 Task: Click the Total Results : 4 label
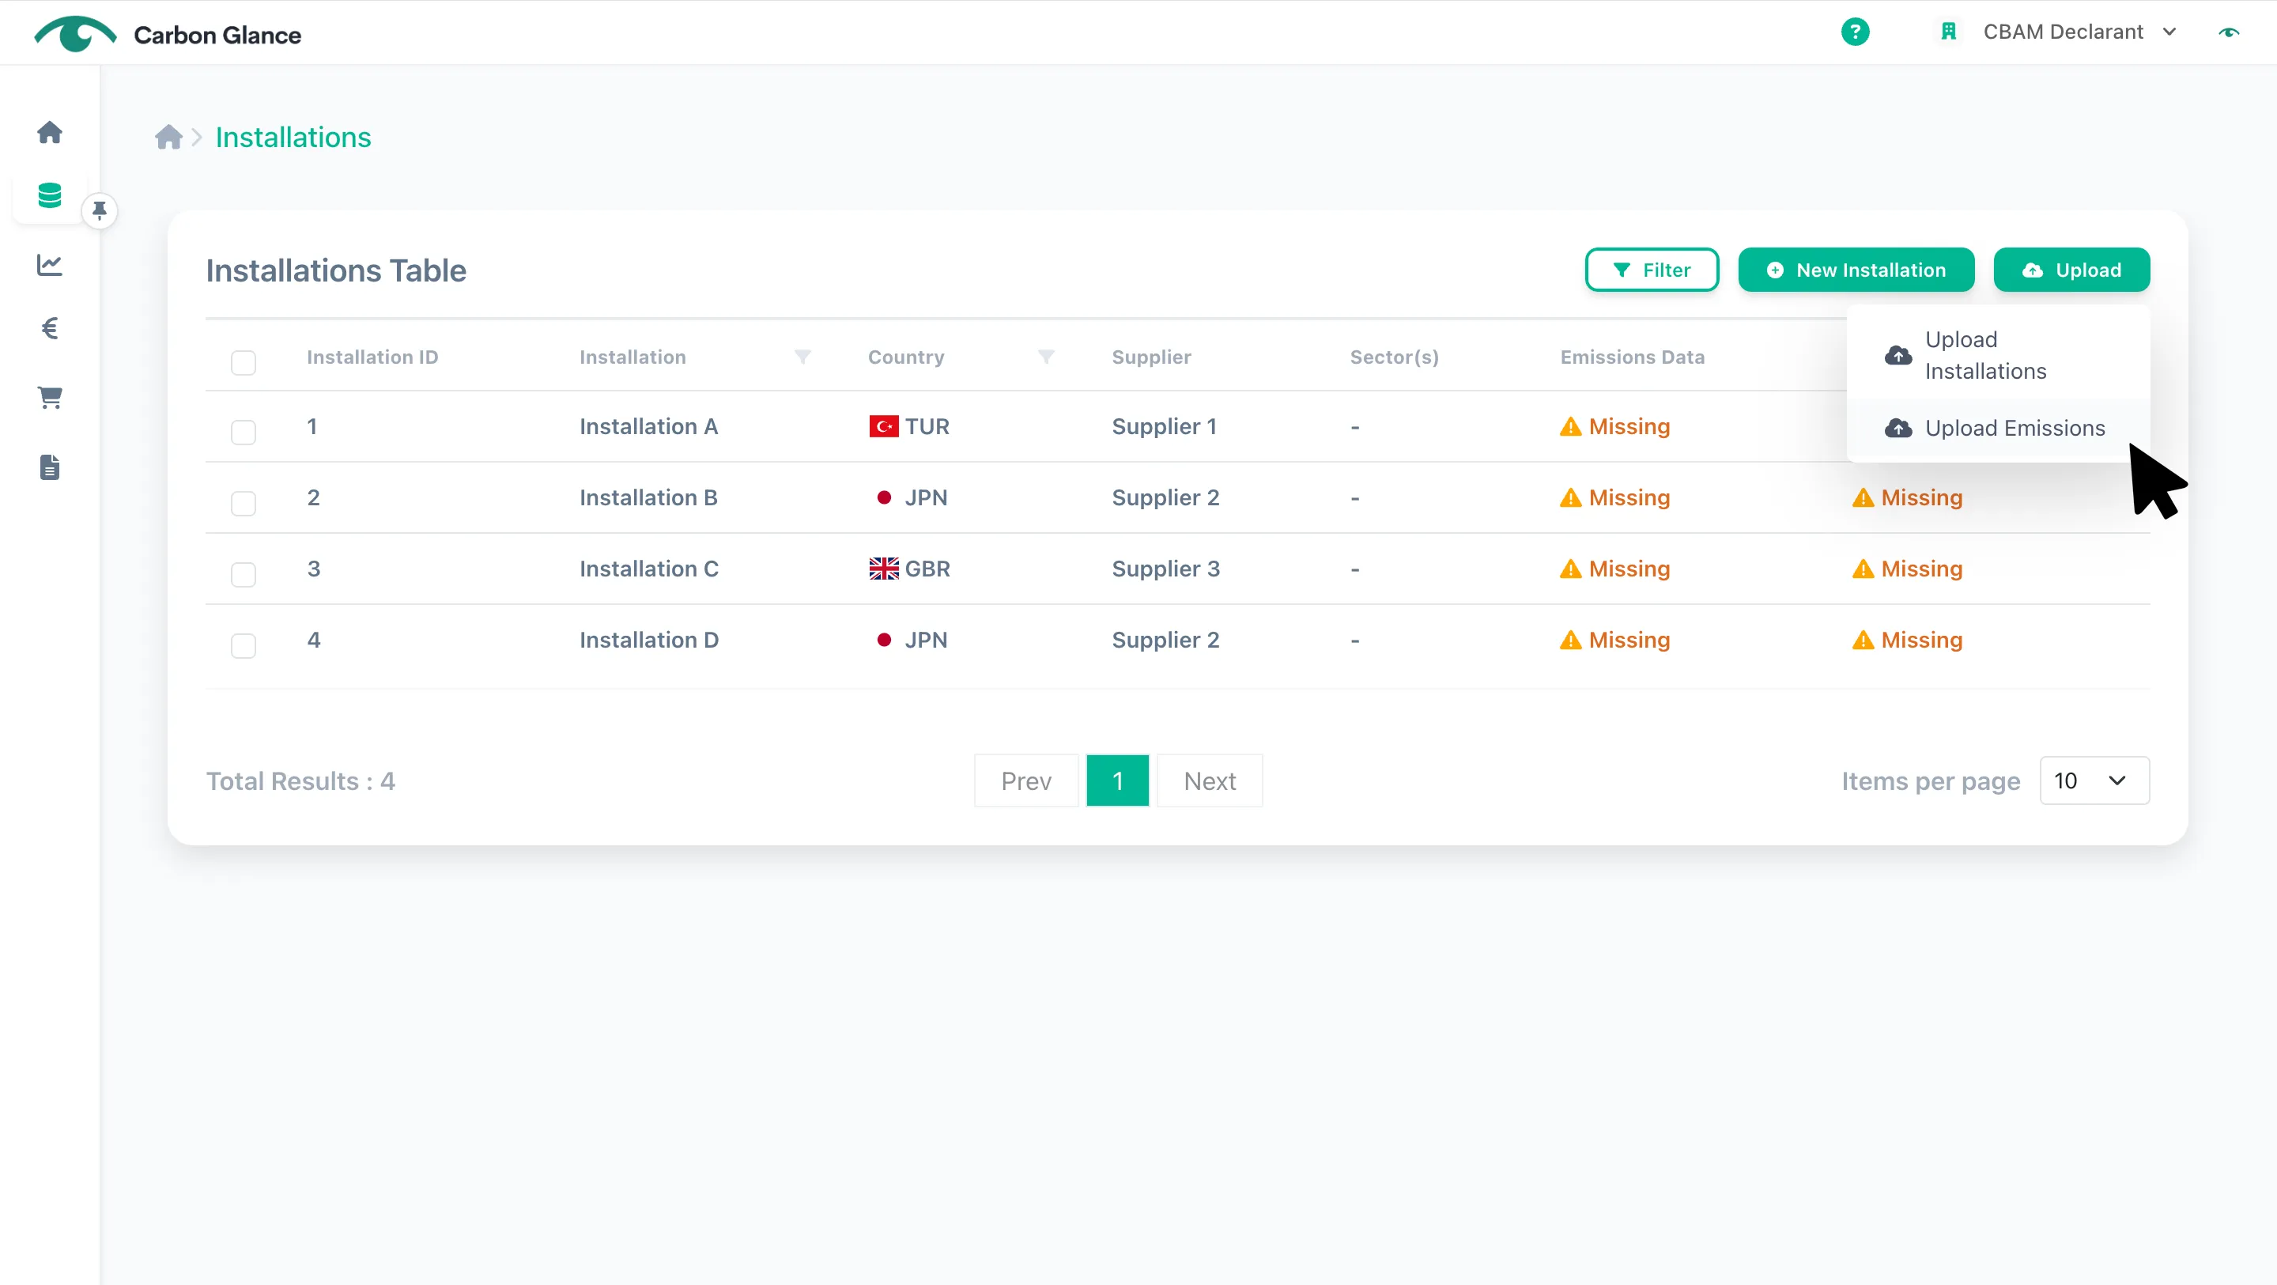pos(300,781)
